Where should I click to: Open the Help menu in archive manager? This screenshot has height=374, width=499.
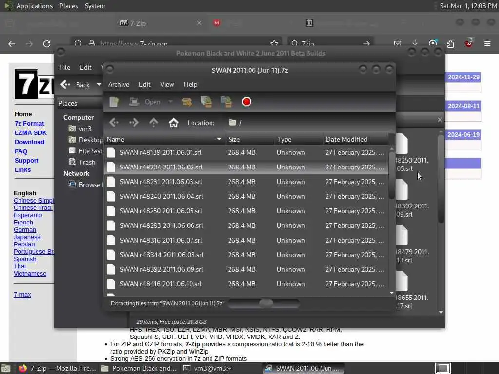tap(191, 85)
